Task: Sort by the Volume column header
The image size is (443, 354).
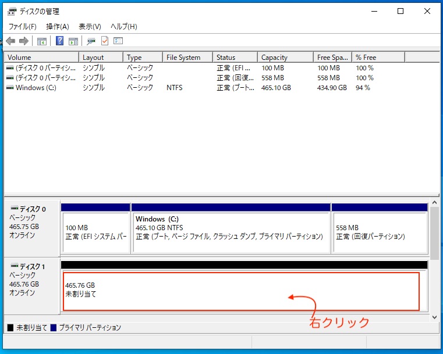Action: click(41, 58)
